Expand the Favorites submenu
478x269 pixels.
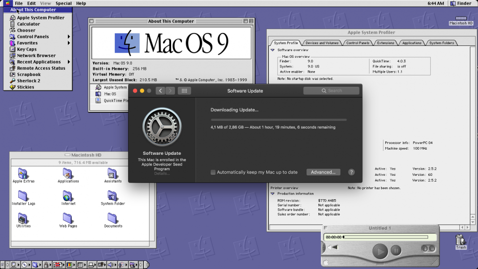pyautogui.click(x=38, y=43)
